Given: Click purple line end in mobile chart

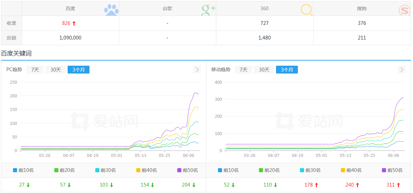Looking at the screenshot, I should click(x=403, y=97).
